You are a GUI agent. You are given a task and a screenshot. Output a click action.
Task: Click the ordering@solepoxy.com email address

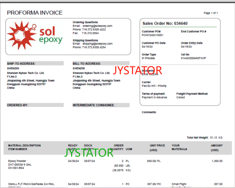(97, 26)
